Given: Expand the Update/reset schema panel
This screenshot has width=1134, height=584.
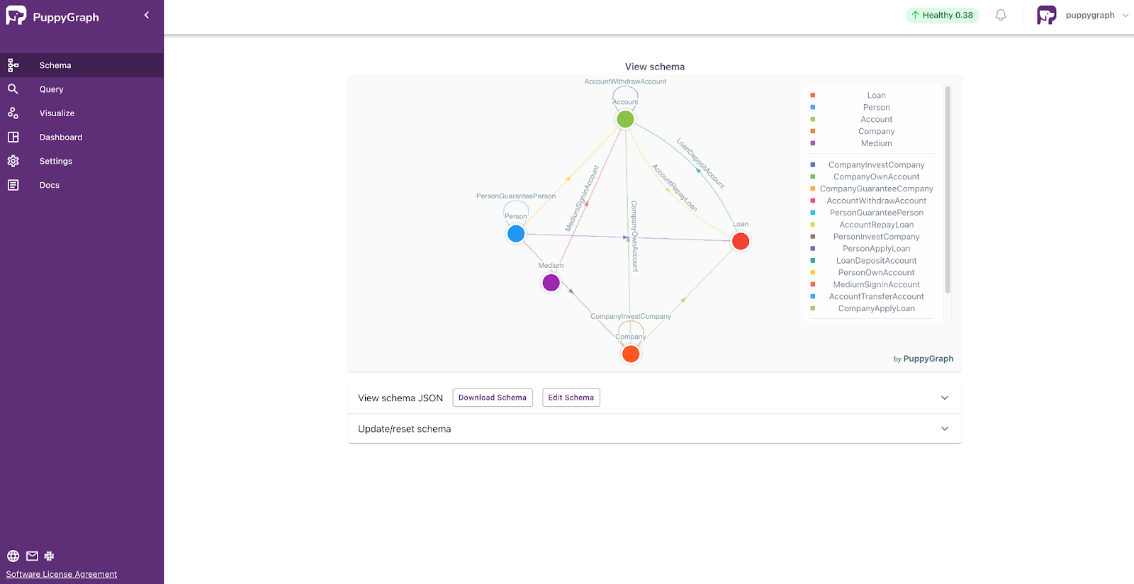Looking at the screenshot, I should pyautogui.click(x=944, y=429).
